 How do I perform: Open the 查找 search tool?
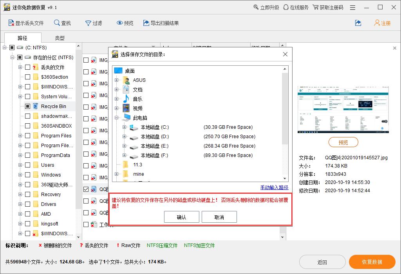tap(56, 23)
